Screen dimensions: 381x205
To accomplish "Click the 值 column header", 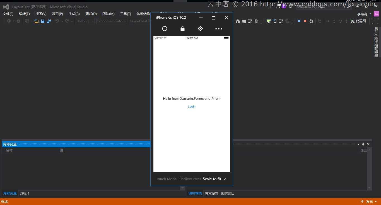I will [61, 150].
